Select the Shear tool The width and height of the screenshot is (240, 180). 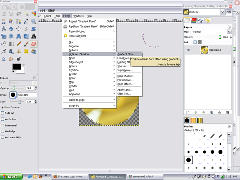point(11,36)
